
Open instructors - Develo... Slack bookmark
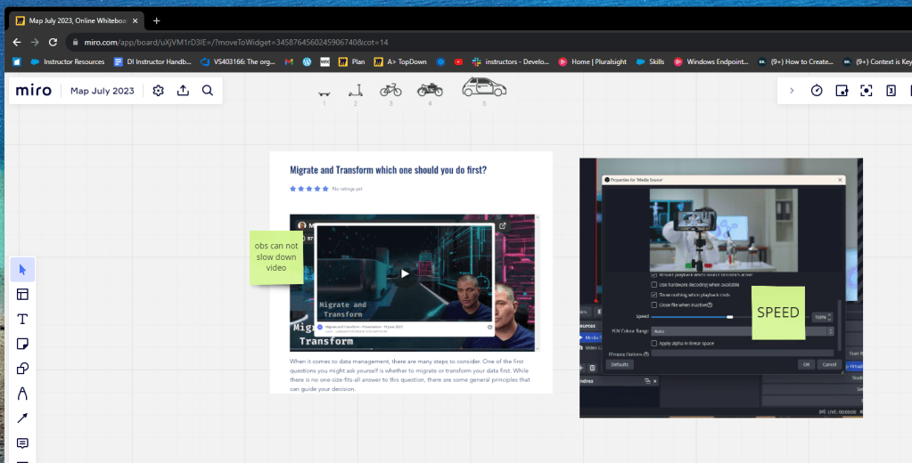point(510,61)
